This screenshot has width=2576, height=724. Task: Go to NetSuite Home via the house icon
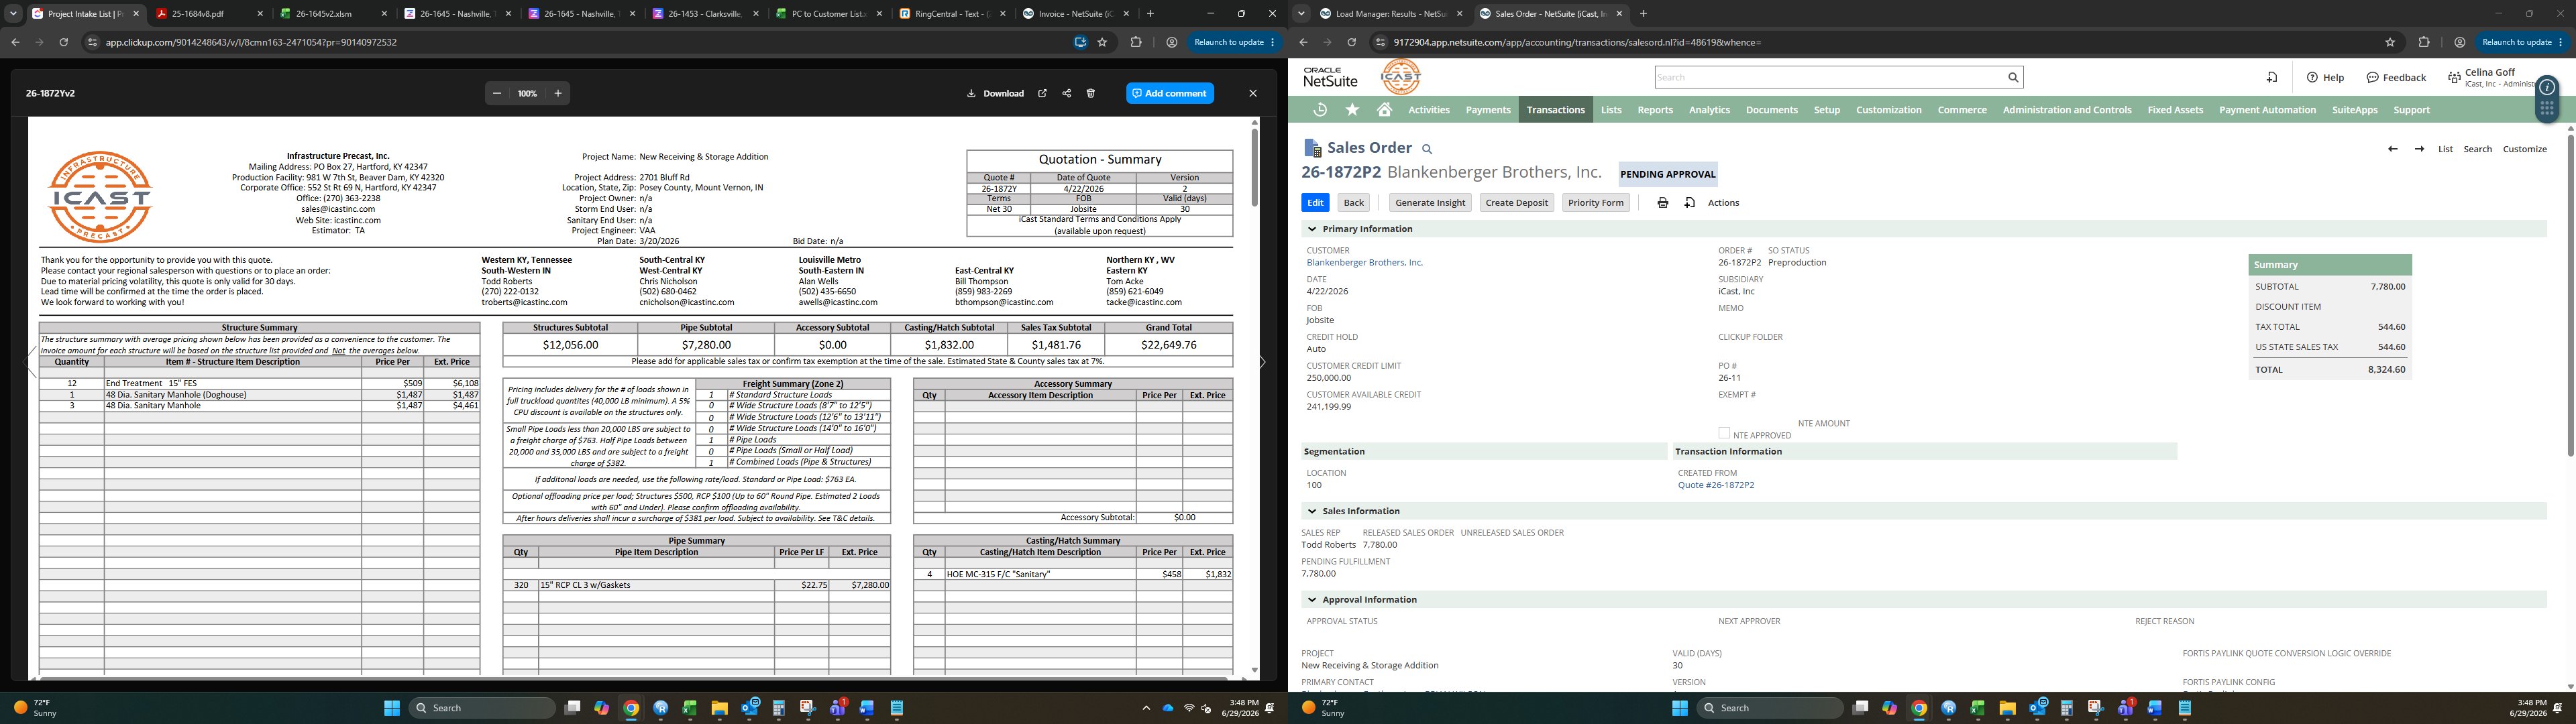tap(1385, 110)
